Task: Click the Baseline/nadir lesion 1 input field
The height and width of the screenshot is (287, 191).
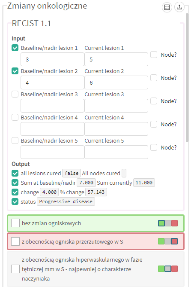Action: pyautogui.click(x=52, y=59)
